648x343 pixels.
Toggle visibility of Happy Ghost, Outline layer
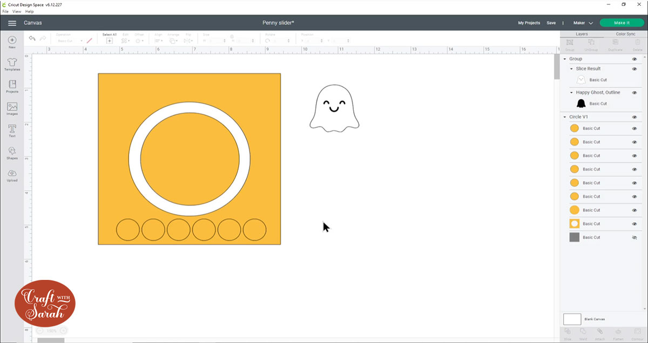(x=634, y=93)
